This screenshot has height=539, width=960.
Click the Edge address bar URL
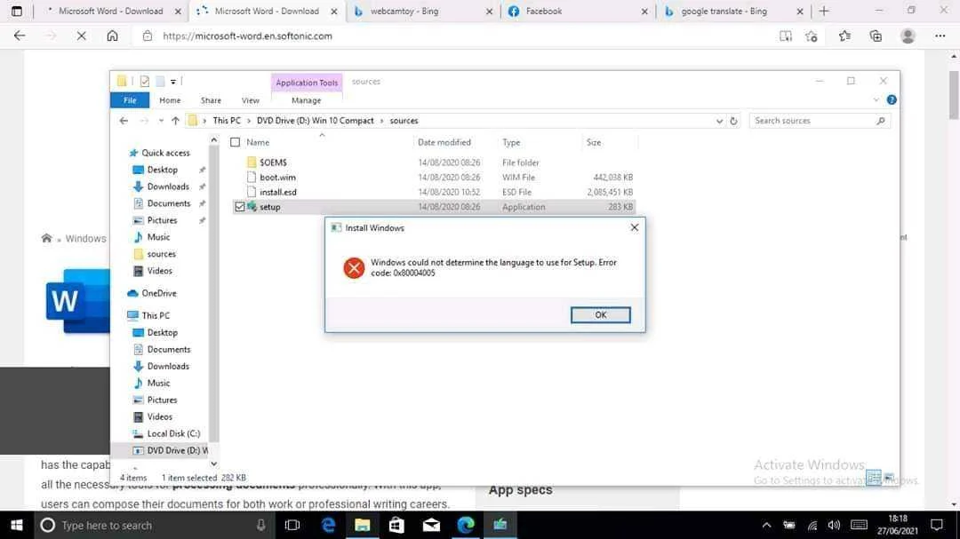247,36
